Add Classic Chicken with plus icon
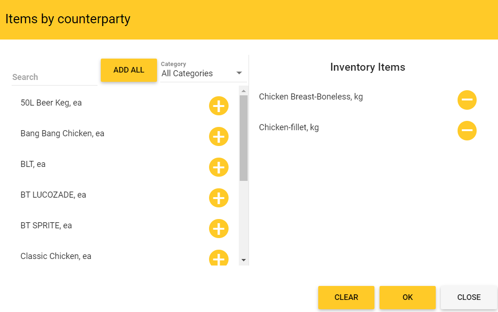Screen dimensions: 498x312 click(x=218, y=258)
